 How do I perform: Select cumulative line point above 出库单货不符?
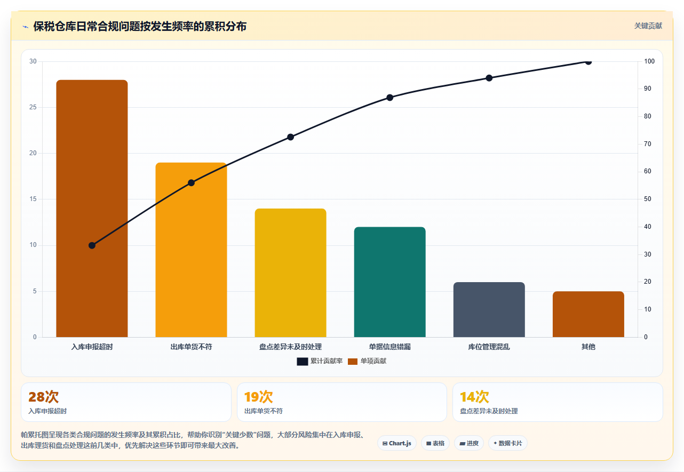tap(192, 182)
